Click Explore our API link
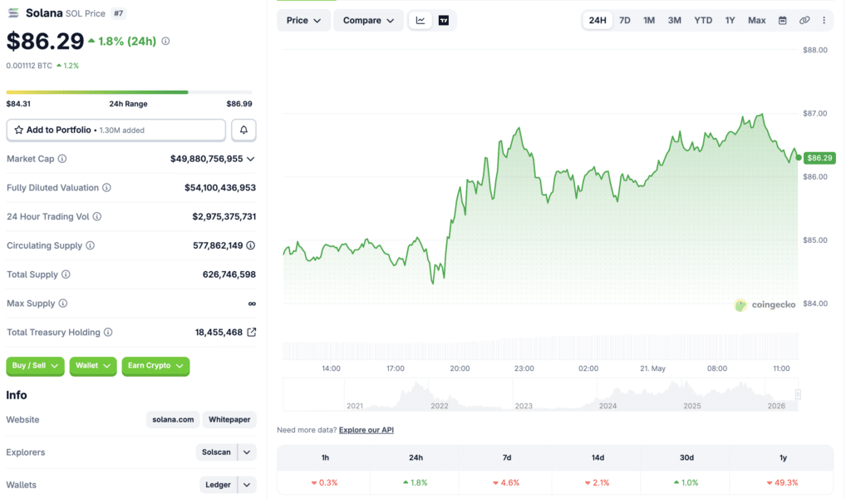 pos(366,429)
